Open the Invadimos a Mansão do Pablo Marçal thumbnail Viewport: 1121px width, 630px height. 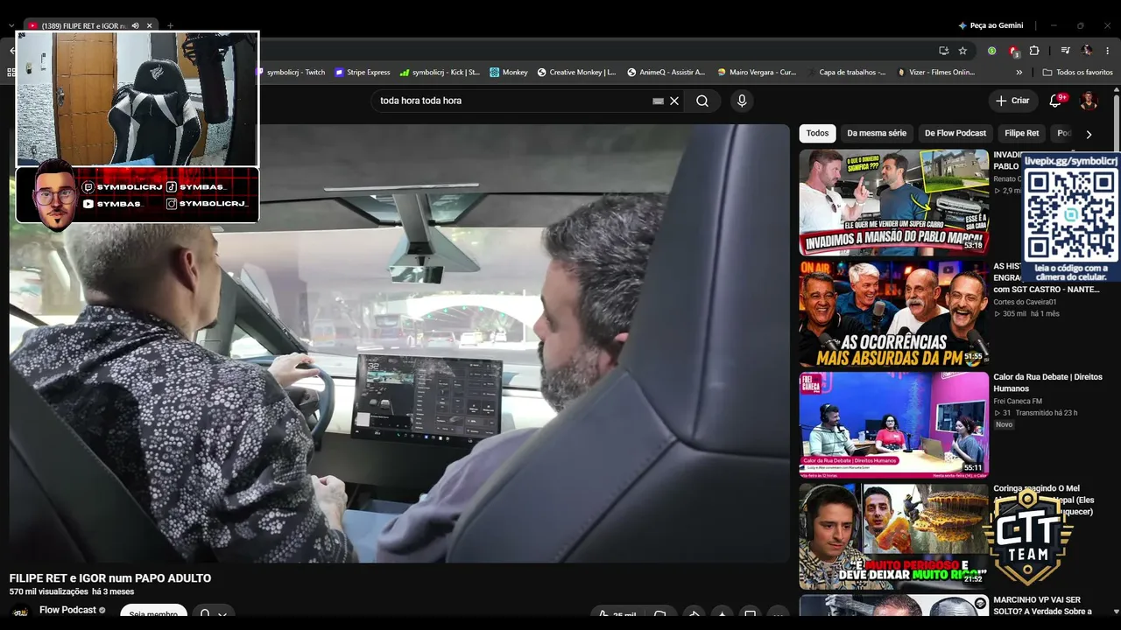point(893,202)
